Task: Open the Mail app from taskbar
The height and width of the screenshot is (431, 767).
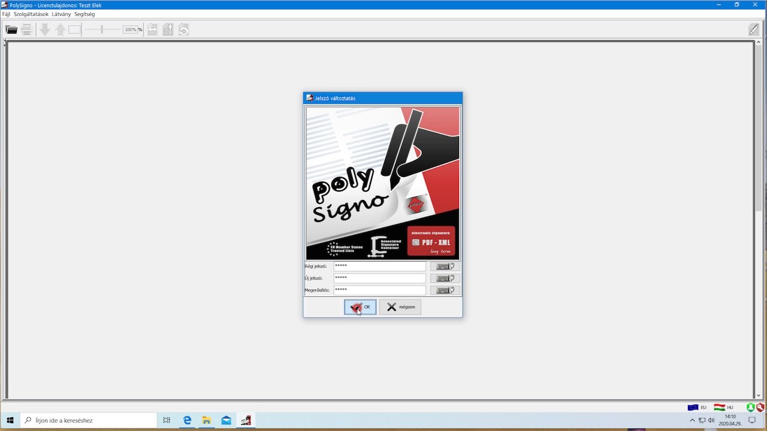Action: 226,420
